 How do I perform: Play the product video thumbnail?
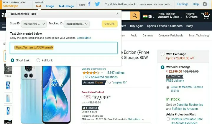pos(8,69)
